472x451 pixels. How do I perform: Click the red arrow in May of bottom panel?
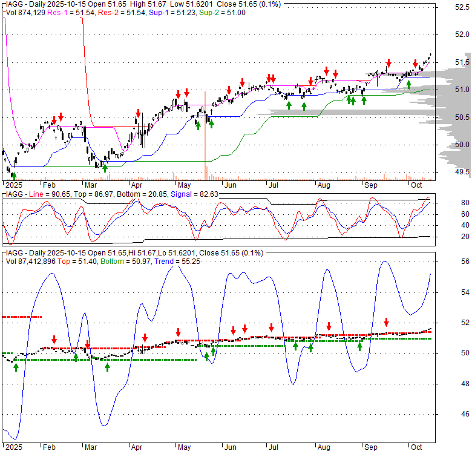click(178, 332)
